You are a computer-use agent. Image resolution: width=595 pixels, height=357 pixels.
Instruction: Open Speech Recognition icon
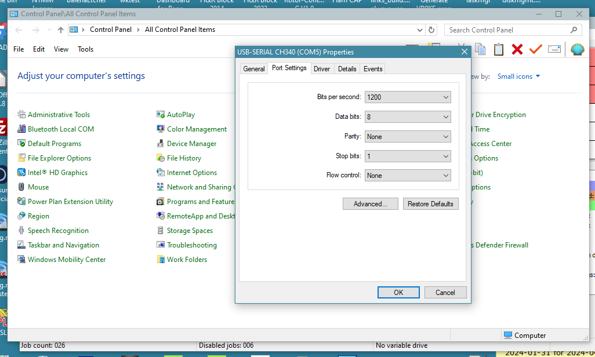click(x=21, y=230)
